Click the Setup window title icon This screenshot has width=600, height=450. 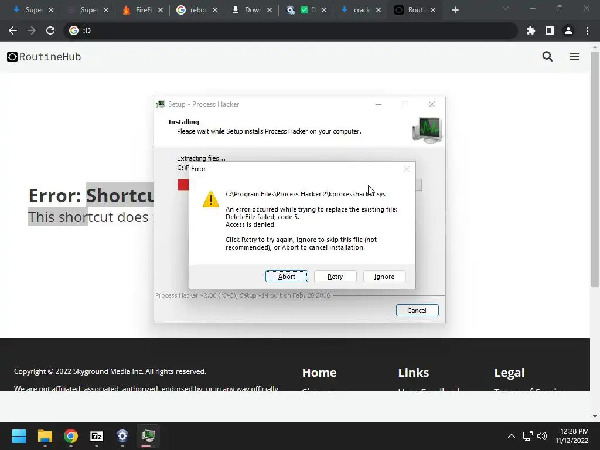[161, 104]
